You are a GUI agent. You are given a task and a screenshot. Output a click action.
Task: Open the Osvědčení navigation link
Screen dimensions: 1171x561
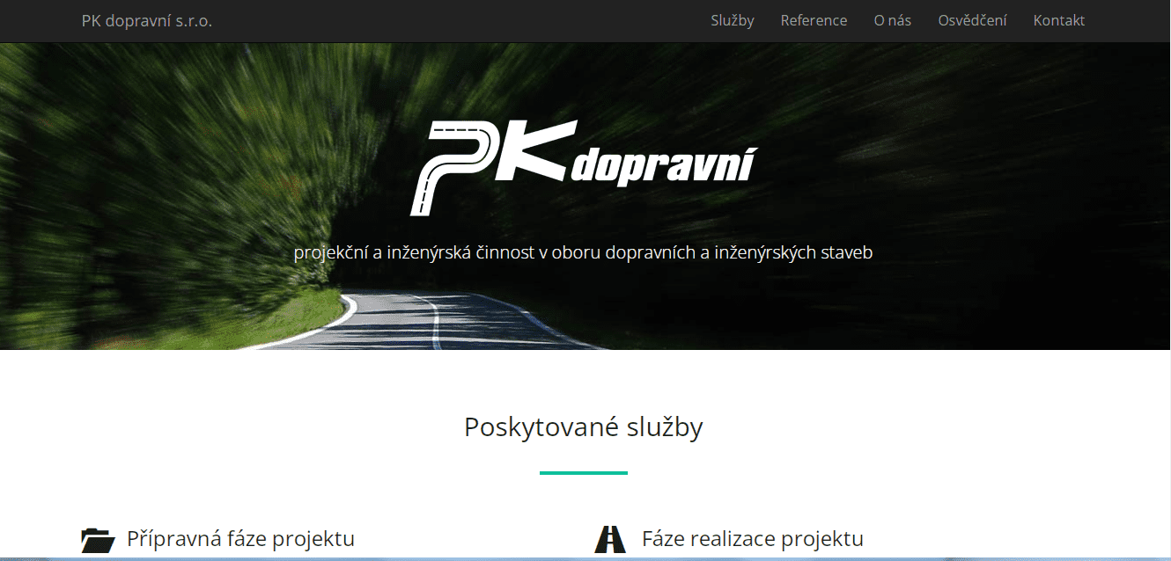[972, 21]
